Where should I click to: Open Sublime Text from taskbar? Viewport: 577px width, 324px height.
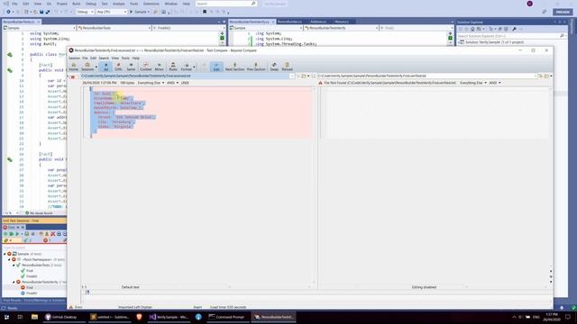coord(110,317)
